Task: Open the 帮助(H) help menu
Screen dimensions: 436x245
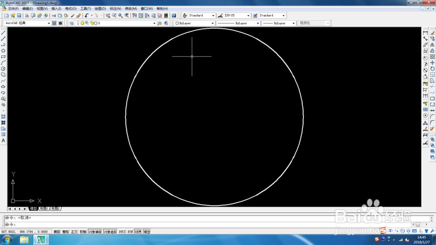Action: click(162, 9)
